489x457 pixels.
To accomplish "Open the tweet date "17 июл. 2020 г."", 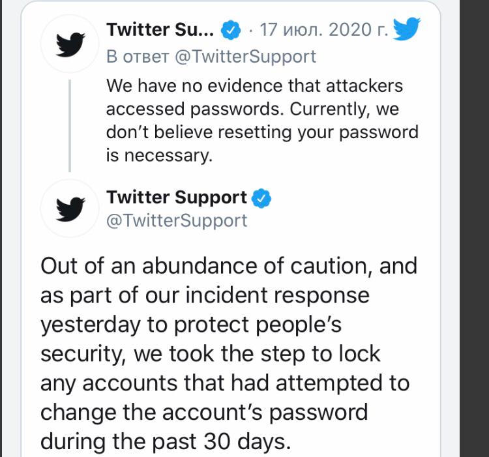I will (x=324, y=29).
